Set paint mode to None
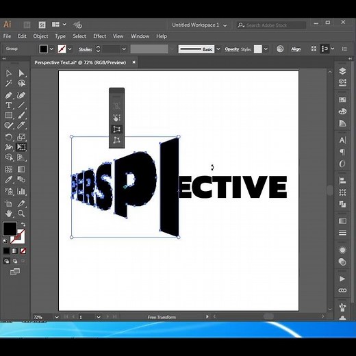The height and width of the screenshot is (356, 356). point(23,251)
